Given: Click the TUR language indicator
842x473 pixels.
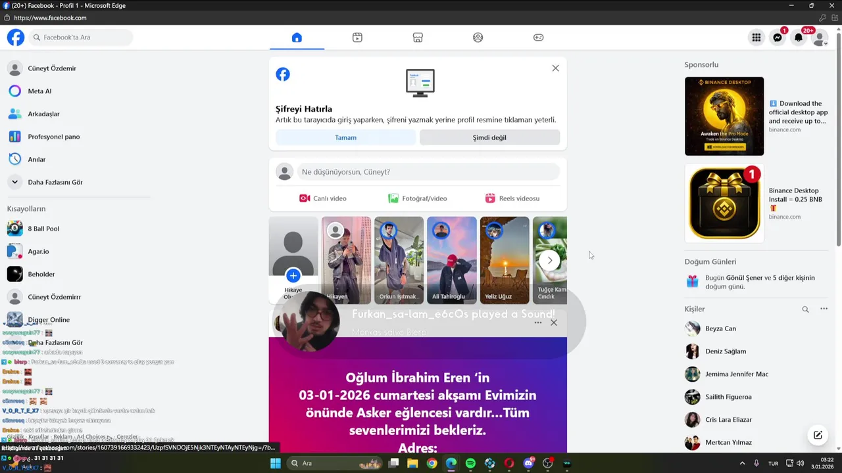Looking at the screenshot, I should pyautogui.click(x=774, y=463).
